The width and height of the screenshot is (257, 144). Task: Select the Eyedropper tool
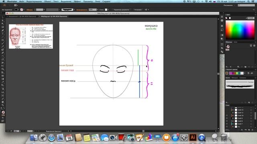click(x=2, y=82)
